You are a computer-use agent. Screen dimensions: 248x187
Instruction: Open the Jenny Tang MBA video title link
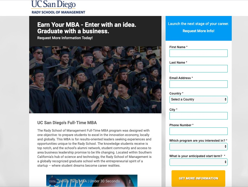89,181
